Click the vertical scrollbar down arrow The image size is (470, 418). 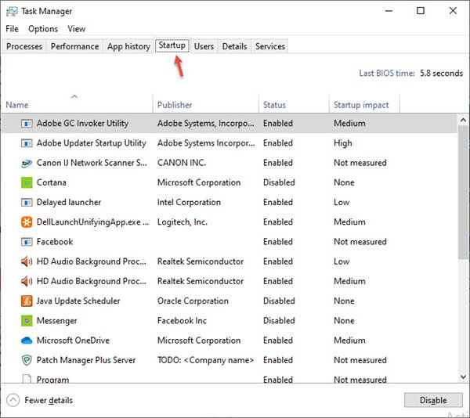click(x=463, y=377)
